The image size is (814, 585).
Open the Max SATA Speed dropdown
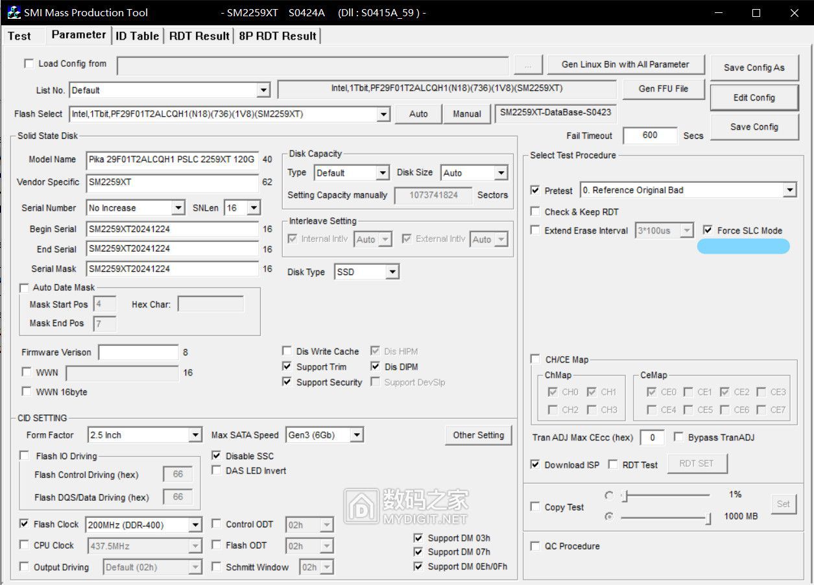click(357, 435)
